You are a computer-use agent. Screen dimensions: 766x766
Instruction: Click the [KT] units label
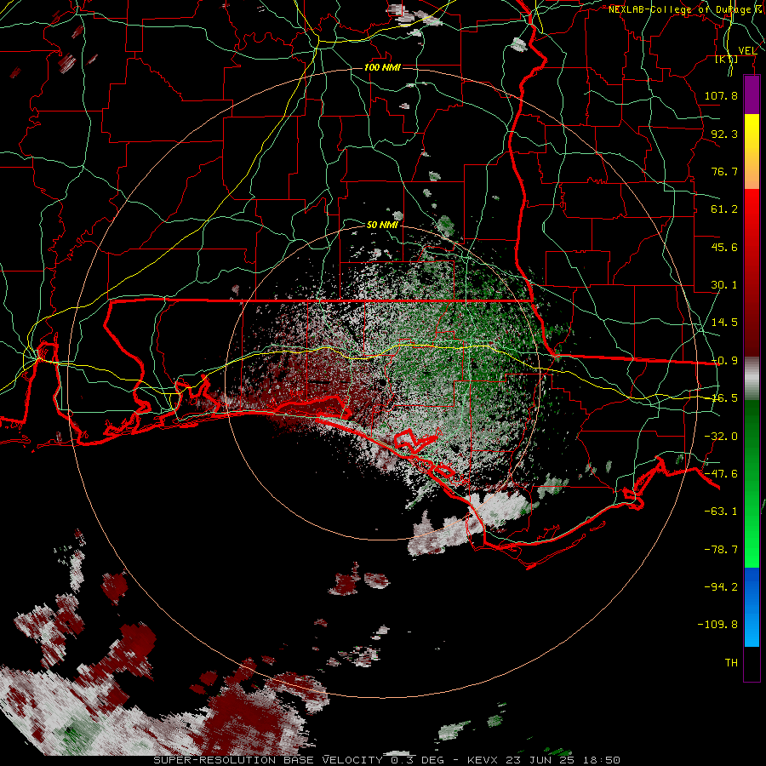click(727, 59)
